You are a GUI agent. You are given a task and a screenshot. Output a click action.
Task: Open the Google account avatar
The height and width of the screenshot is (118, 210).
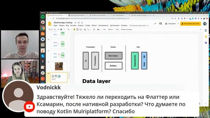[x=205, y=24]
